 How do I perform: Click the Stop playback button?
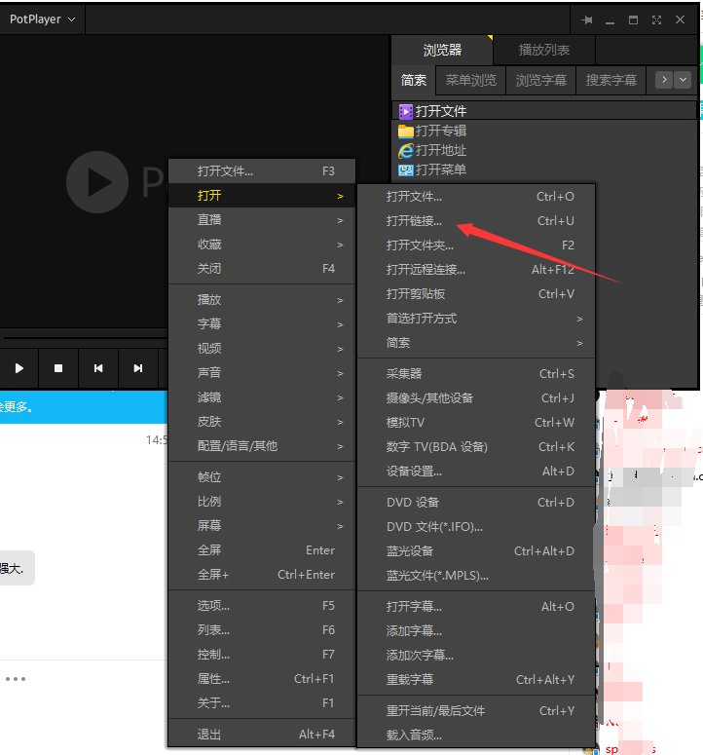(x=58, y=368)
